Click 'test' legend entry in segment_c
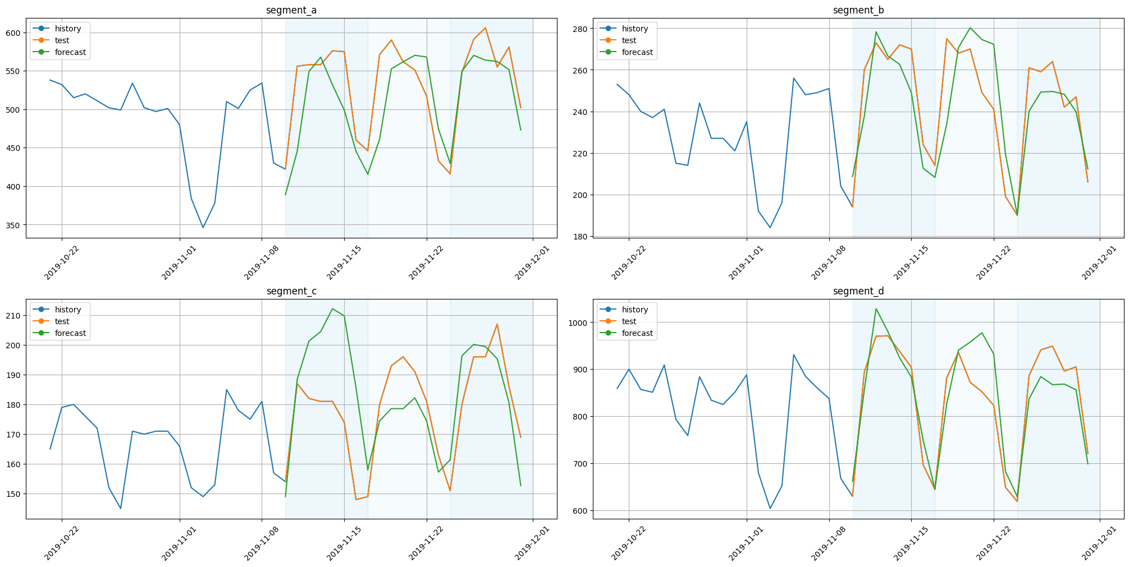Viewport: 1129px width, 567px height. point(52,321)
